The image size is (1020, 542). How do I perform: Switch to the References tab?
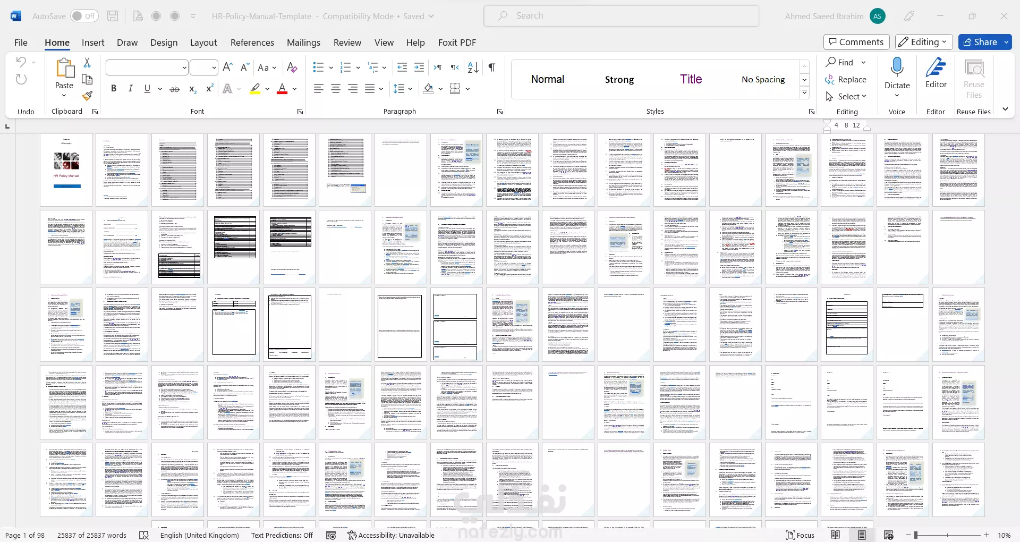coord(252,43)
